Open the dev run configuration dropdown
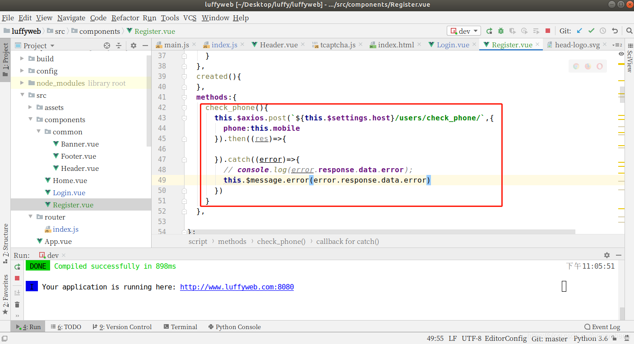The height and width of the screenshot is (344, 634). [x=464, y=31]
